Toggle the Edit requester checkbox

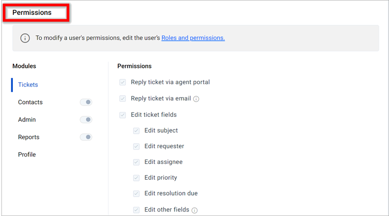click(x=136, y=147)
